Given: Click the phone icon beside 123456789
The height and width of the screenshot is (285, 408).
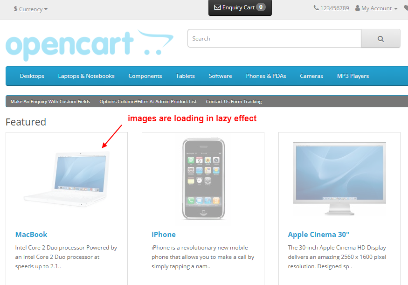Looking at the screenshot, I should (x=316, y=8).
